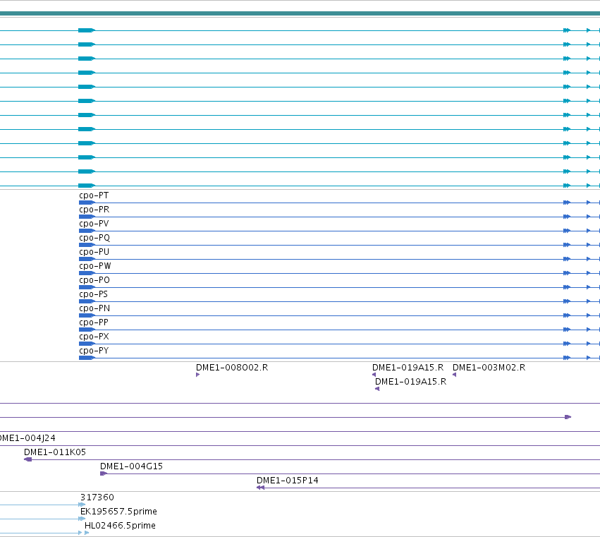The height and width of the screenshot is (537, 600).
Task: Click the HL02466.5prime EST label
Action: tap(120, 526)
